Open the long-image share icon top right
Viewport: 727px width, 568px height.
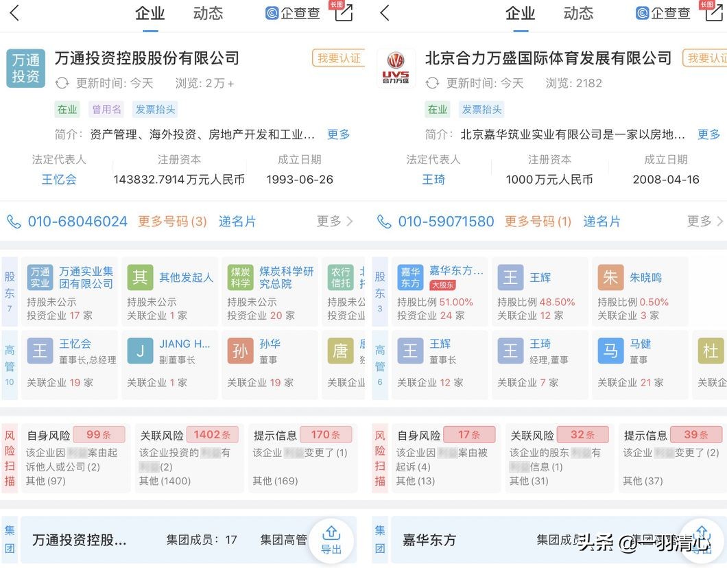tap(342, 12)
